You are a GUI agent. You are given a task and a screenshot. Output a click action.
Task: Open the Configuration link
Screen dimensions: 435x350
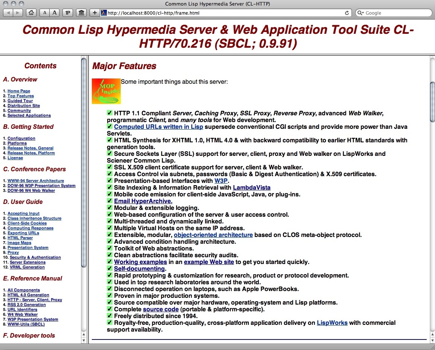[21, 138]
